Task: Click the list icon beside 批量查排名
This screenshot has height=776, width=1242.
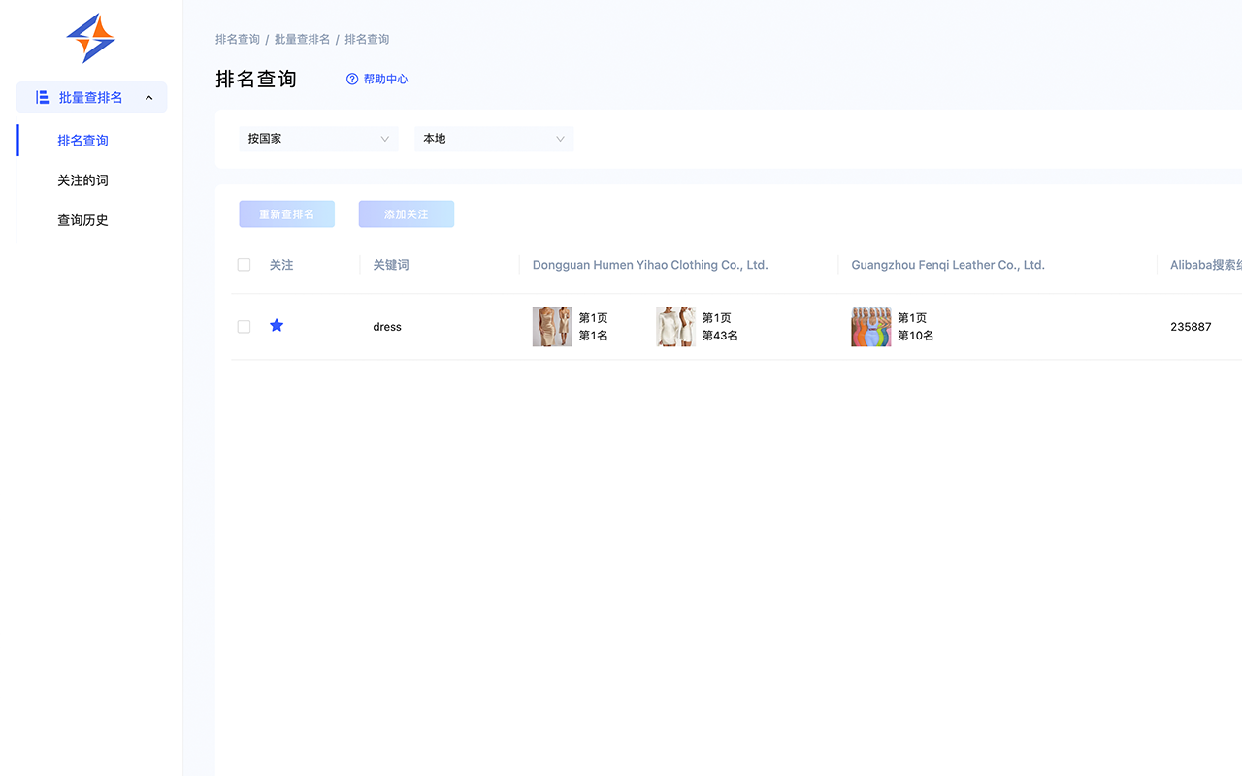Action: click(41, 97)
